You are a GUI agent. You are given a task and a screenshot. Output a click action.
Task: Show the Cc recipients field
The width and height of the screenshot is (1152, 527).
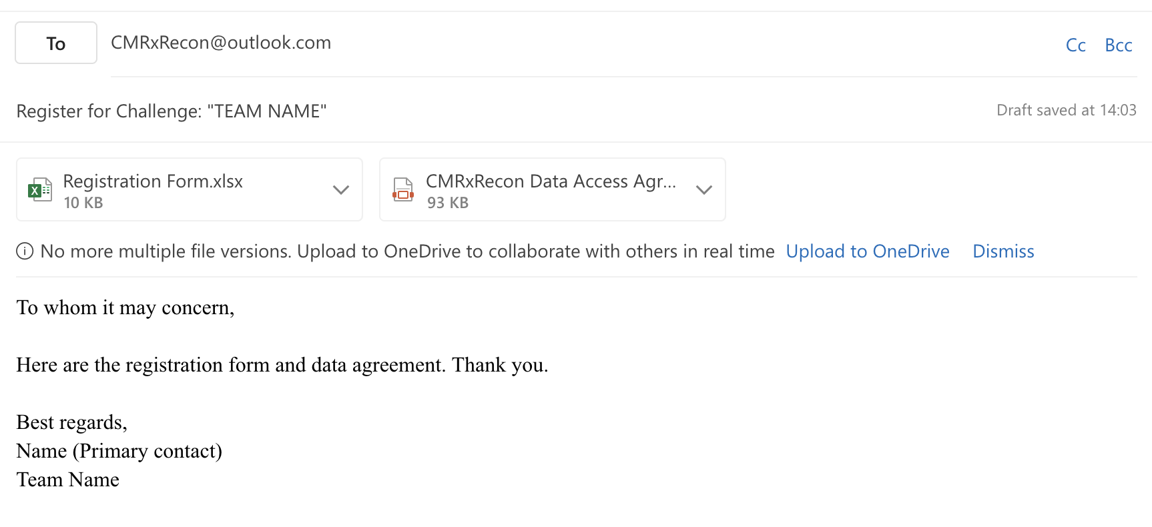pyautogui.click(x=1075, y=45)
